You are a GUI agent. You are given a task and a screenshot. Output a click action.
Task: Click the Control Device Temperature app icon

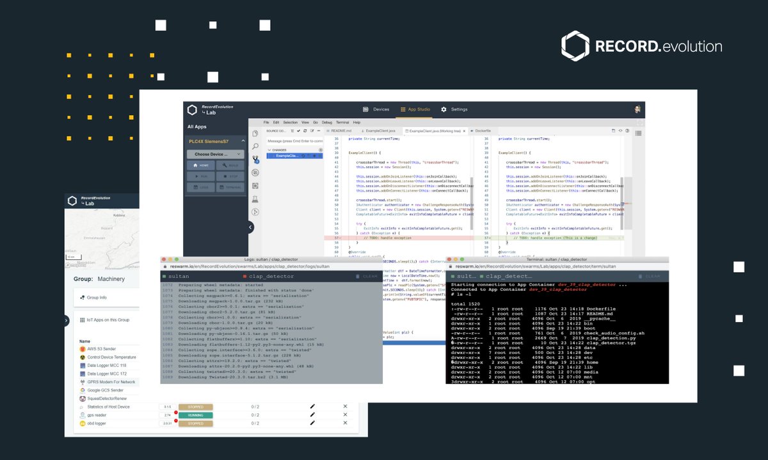click(x=83, y=357)
